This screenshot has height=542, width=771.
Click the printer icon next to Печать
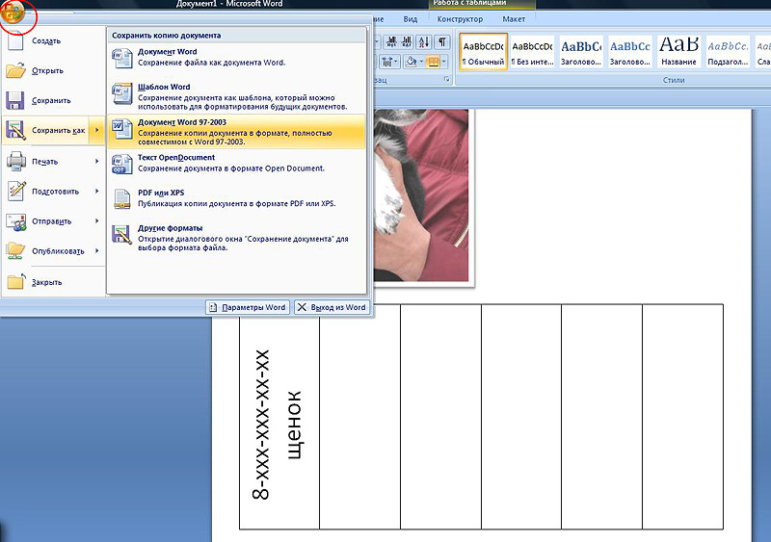pyautogui.click(x=15, y=161)
